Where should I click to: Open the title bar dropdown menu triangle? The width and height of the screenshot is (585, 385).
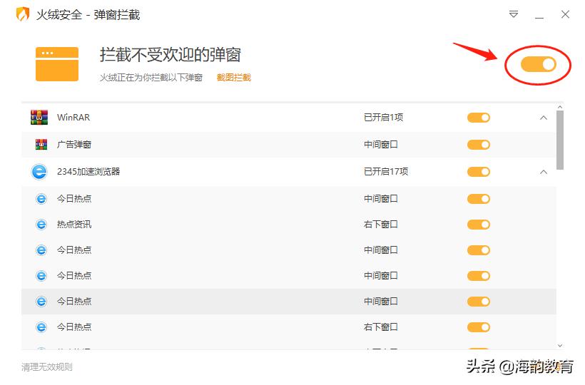514,14
